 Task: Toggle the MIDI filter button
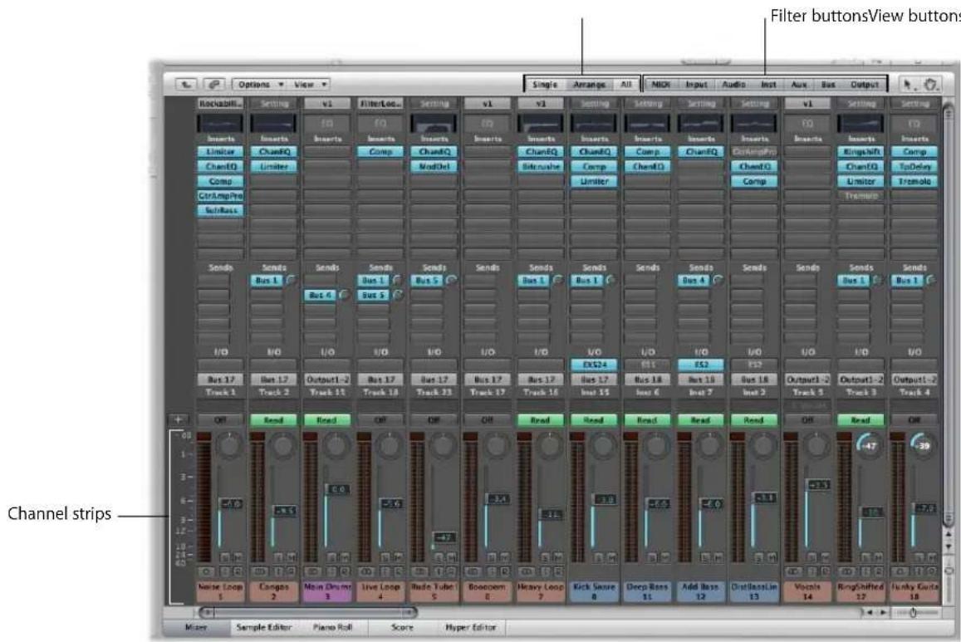coord(660,85)
